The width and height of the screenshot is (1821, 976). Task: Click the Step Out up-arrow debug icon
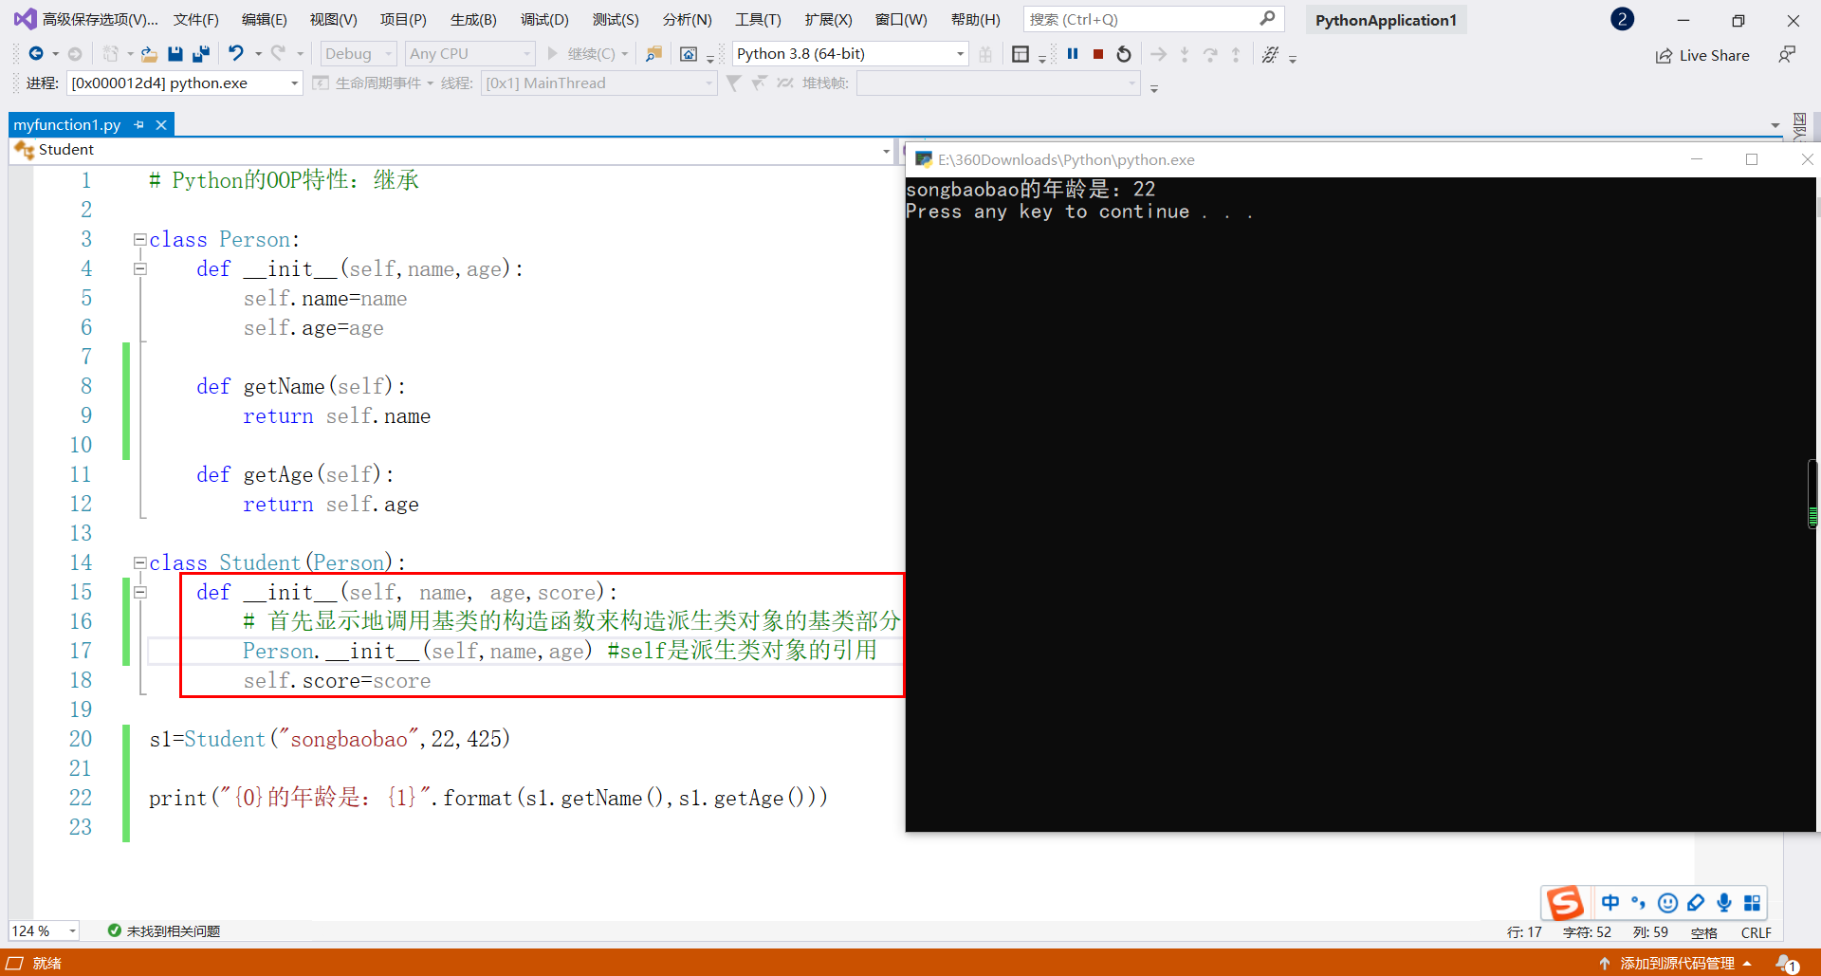[1236, 54]
